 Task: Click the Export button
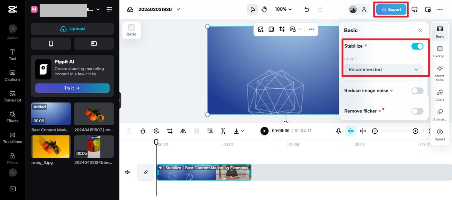coord(391,9)
